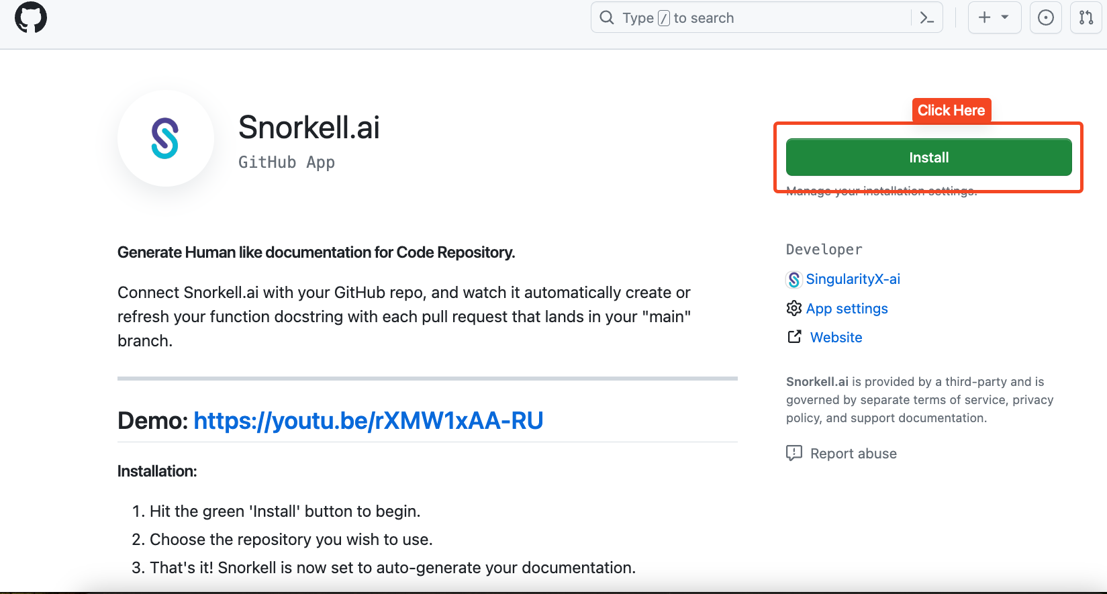Focus the 'Type / to search' field

coord(767,17)
